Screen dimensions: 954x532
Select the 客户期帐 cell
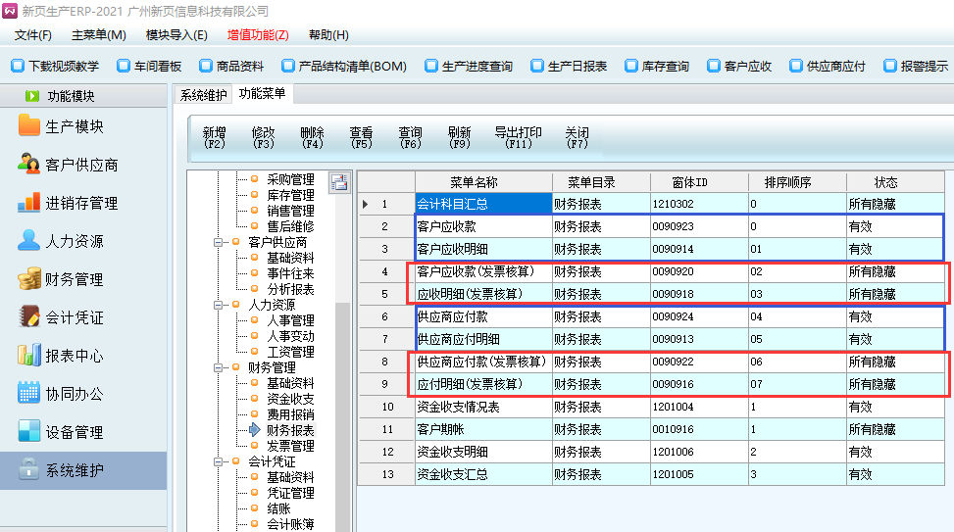pos(483,429)
